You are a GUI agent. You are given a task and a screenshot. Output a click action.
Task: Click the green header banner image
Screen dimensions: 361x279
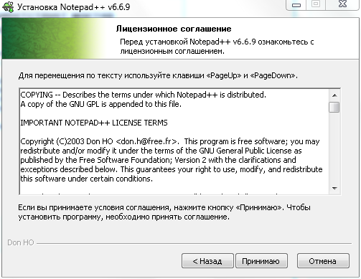[x=54, y=39]
